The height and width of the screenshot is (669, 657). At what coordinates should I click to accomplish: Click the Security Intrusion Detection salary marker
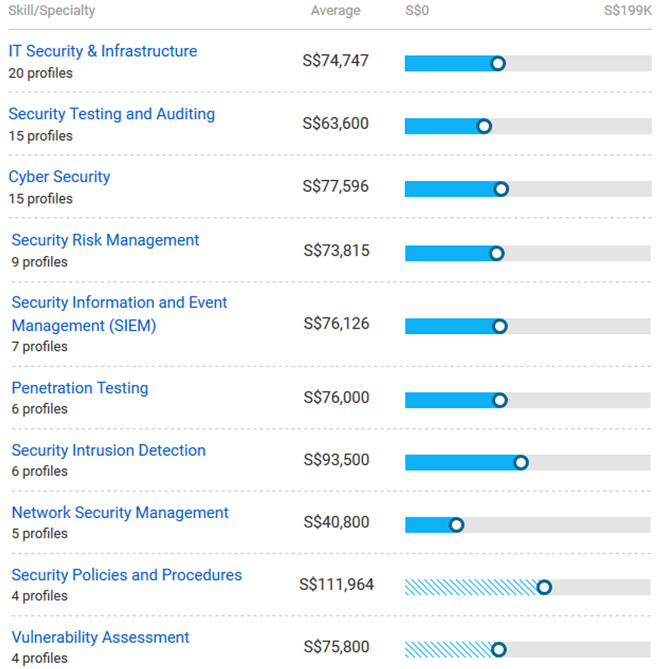pos(521,462)
